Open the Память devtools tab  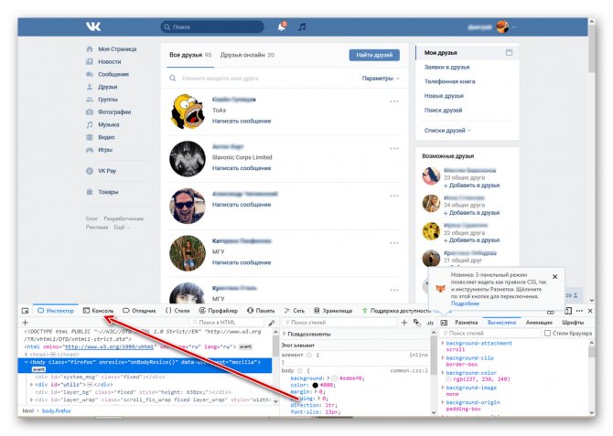tap(261, 311)
